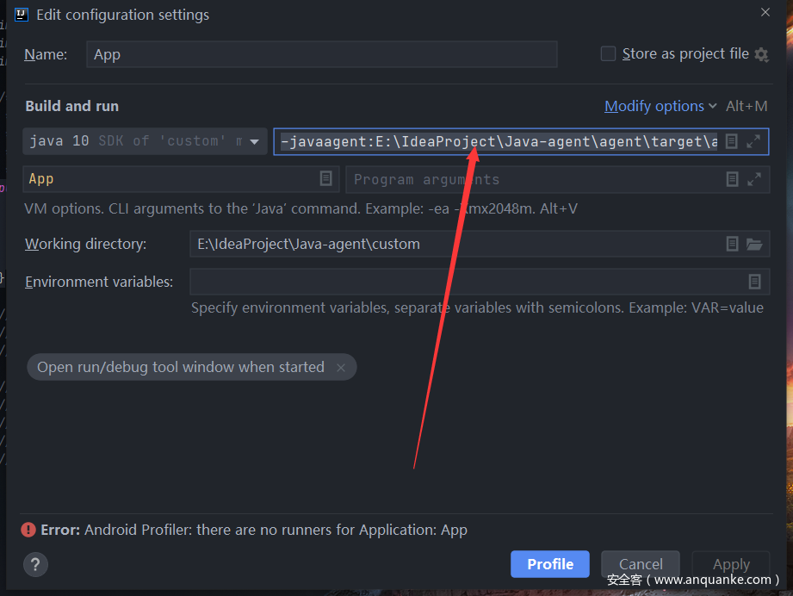The width and height of the screenshot is (793, 596).
Task: Focus the Name input field
Action: click(321, 54)
